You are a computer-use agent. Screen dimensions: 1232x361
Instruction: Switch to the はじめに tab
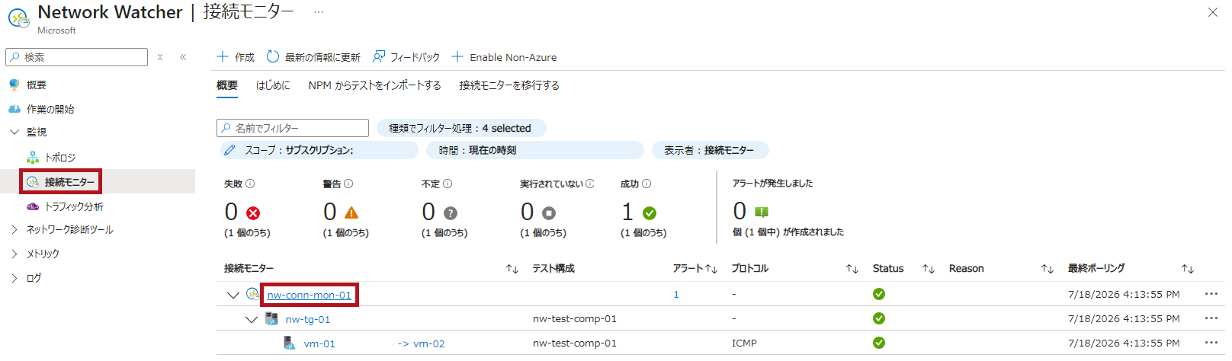pos(273,85)
